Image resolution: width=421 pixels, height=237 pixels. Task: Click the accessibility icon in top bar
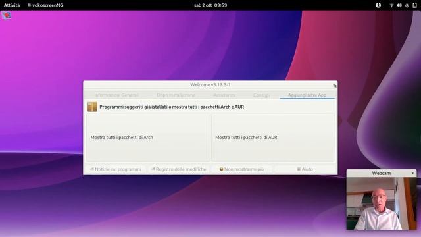(378, 5)
